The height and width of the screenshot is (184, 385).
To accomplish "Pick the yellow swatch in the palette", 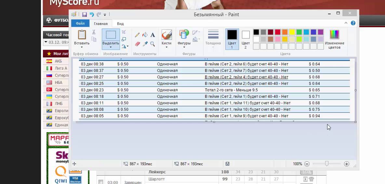I will tap(292, 32).
